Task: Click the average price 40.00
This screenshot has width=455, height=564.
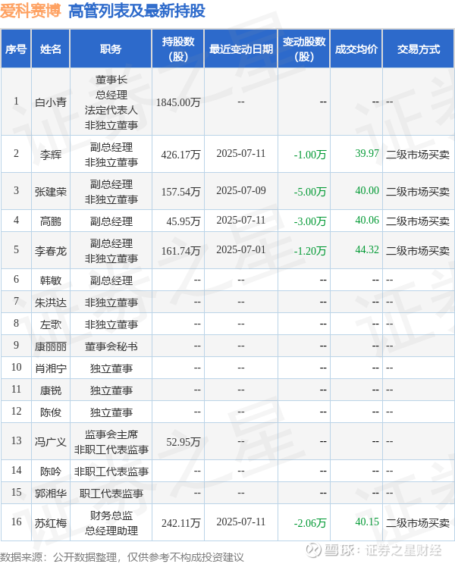Action: 367,190
